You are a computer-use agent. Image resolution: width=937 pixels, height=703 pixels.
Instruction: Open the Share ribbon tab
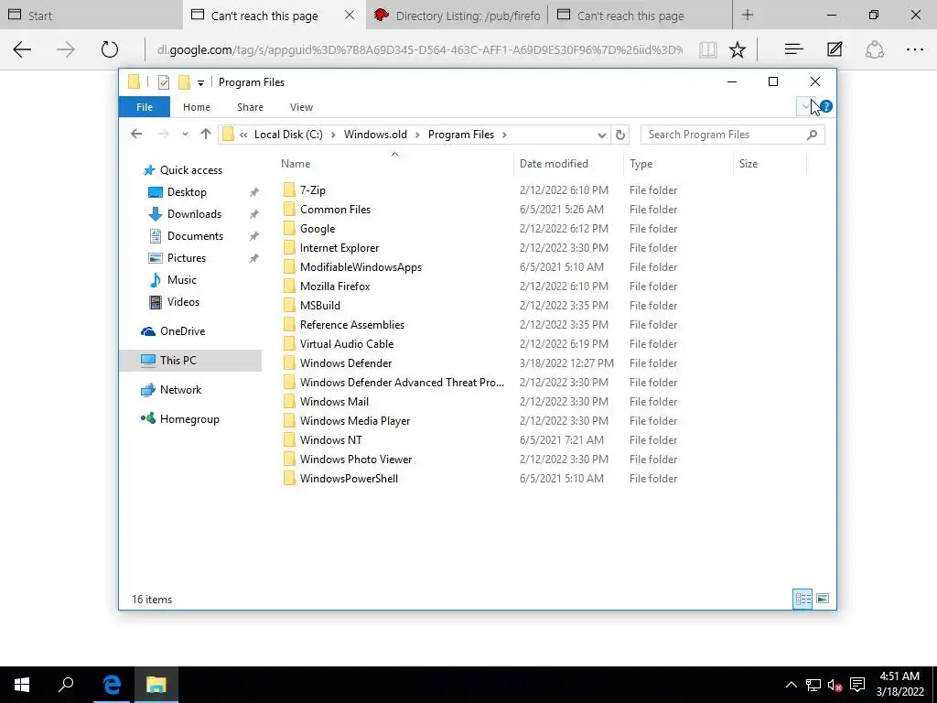coord(250,107)
